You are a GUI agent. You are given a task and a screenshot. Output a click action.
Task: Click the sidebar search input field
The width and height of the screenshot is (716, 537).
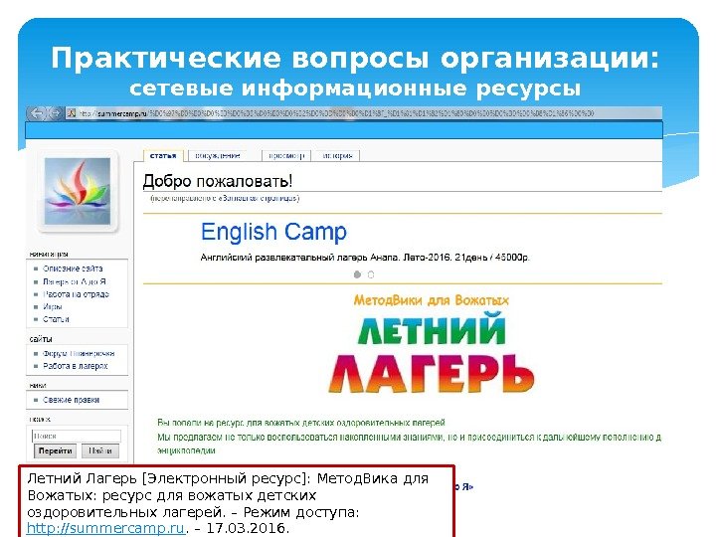tap(77, 436)
